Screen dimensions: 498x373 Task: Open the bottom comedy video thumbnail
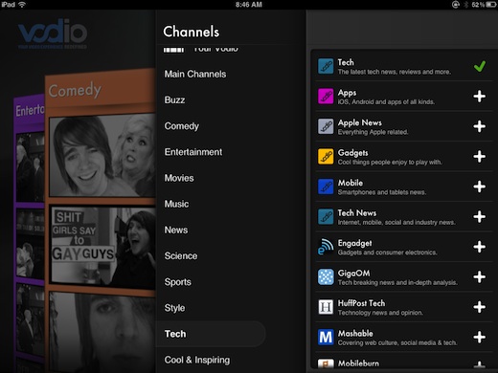click(x=102, y=332)
